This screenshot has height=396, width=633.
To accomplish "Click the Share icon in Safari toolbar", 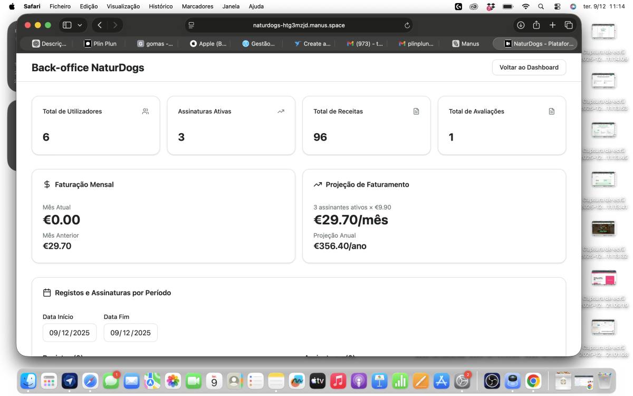I will tap(536, 25).
